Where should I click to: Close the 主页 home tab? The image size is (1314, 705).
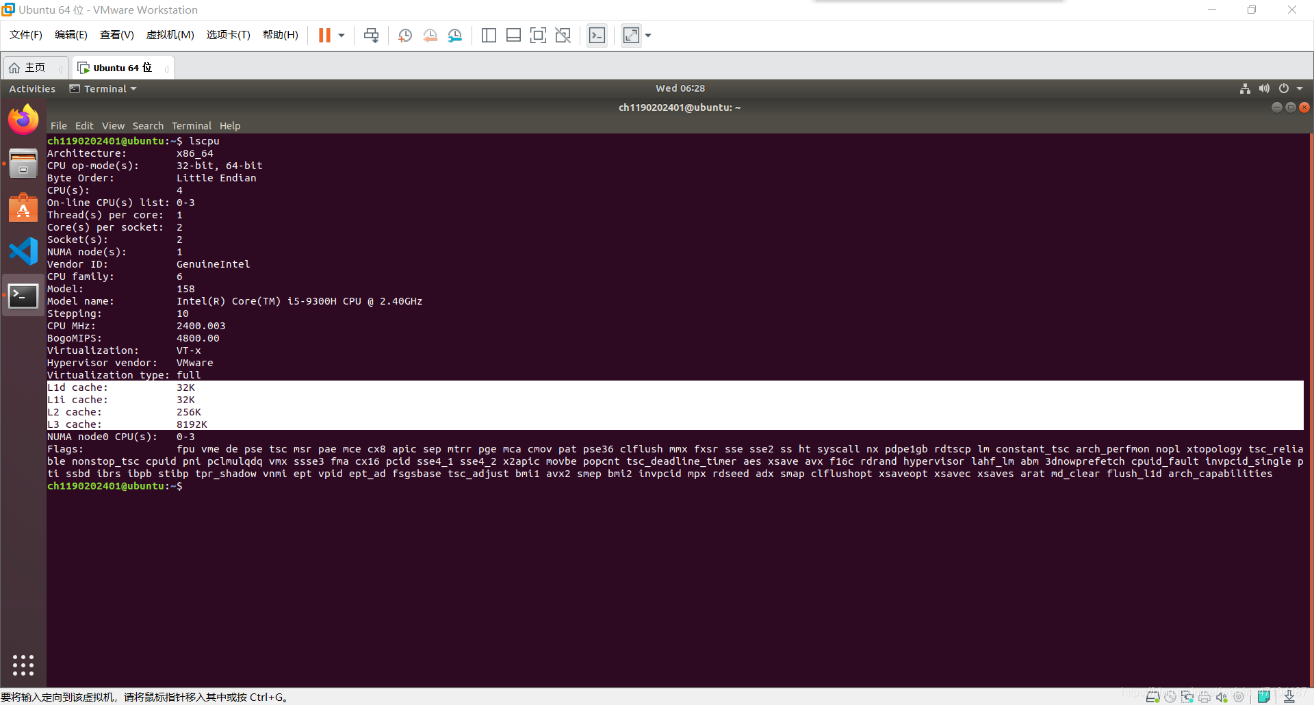pos(61,68)
